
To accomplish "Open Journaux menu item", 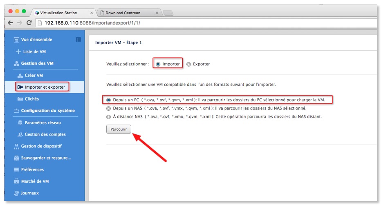I will pos(30,193).
